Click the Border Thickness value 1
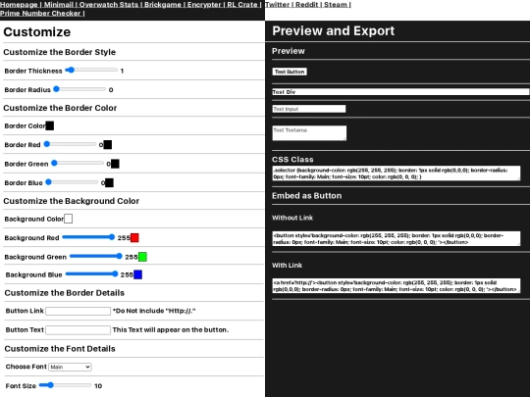Viewport: 530px width, 397px height. (x=122, y=71)
